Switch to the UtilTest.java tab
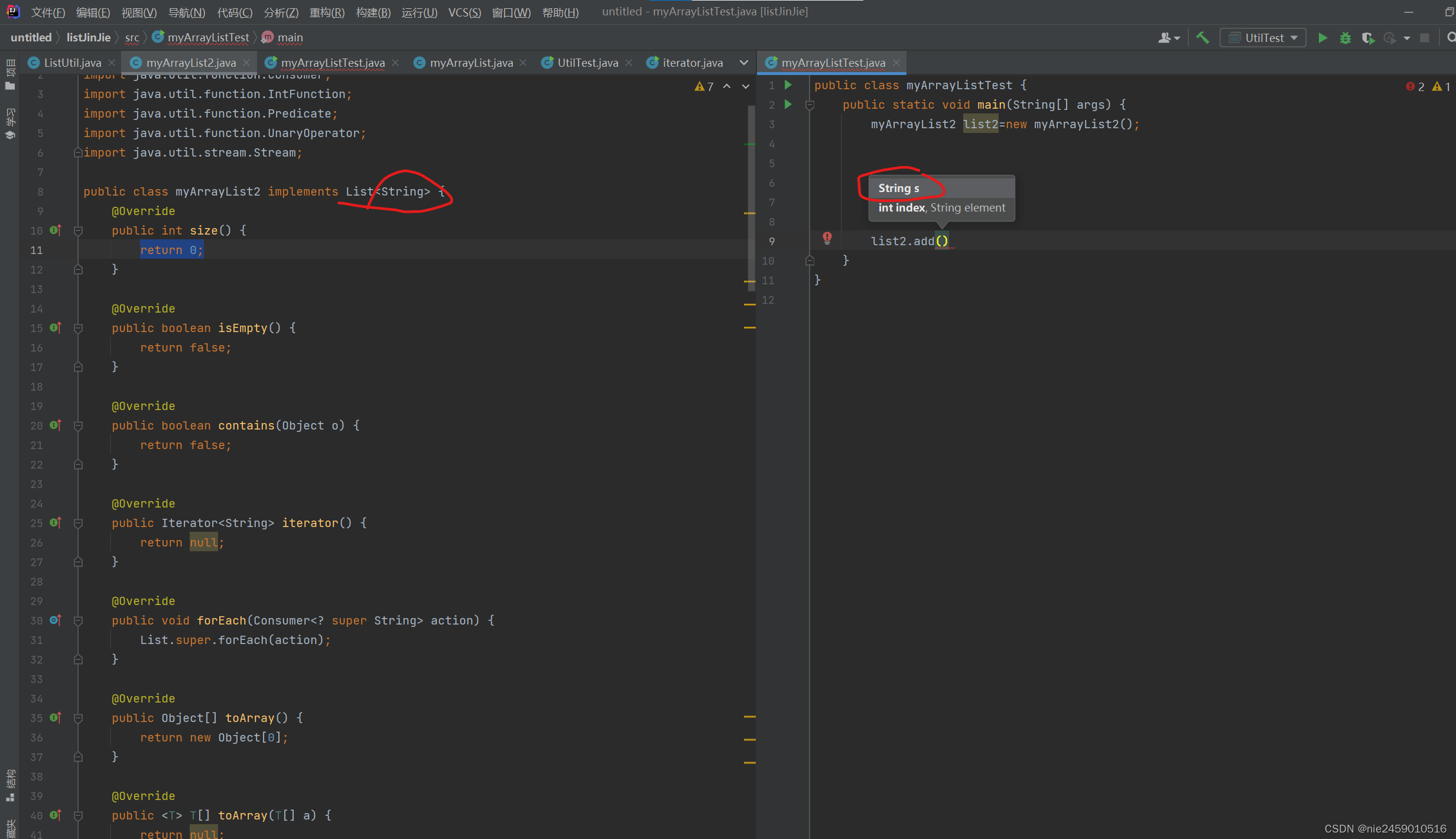Viewport: 1456px width, 839px height. 587,63
